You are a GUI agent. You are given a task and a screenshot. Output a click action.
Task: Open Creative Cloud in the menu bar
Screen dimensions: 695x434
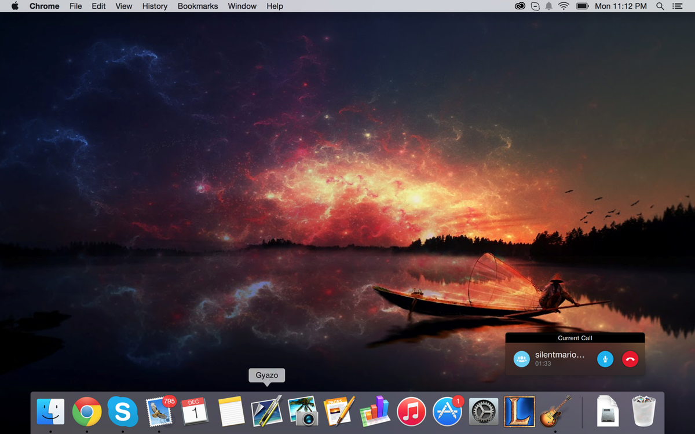pos(520,6)
